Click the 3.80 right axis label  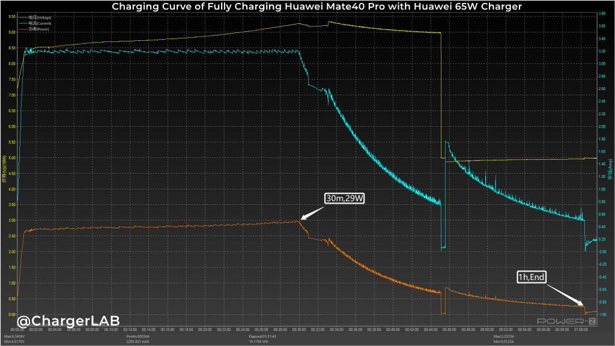tap(602, 14)
